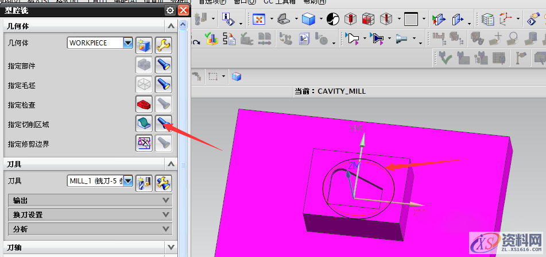Display the specified blank with flashlight icon
This screenshot has height=257, width=546.
coord(164,85)
